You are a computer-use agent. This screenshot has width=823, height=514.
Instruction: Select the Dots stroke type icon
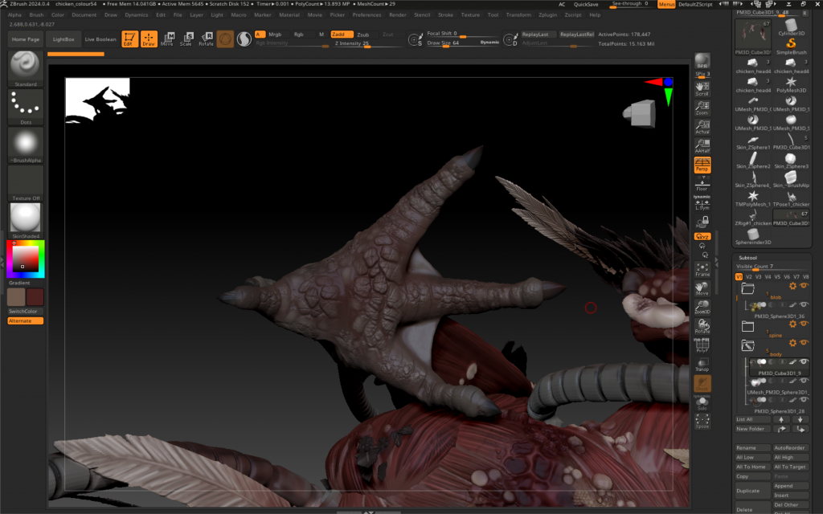click(26, 105)
